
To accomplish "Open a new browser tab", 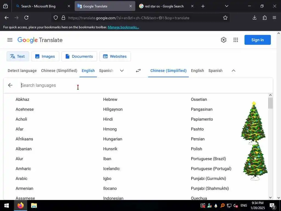I will pyautogui.click(x=203, y=6).
